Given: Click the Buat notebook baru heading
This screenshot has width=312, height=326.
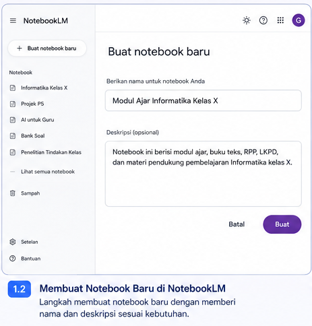Looking at the screenshot, I should tap(159, 52).
